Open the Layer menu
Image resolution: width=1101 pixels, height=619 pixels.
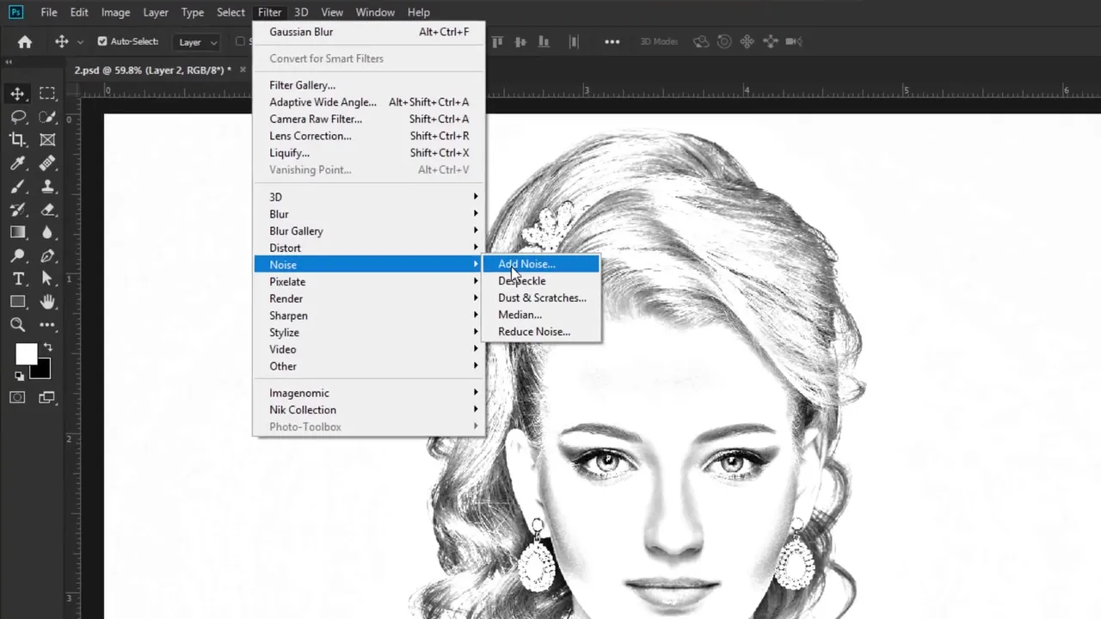[156, 12]
